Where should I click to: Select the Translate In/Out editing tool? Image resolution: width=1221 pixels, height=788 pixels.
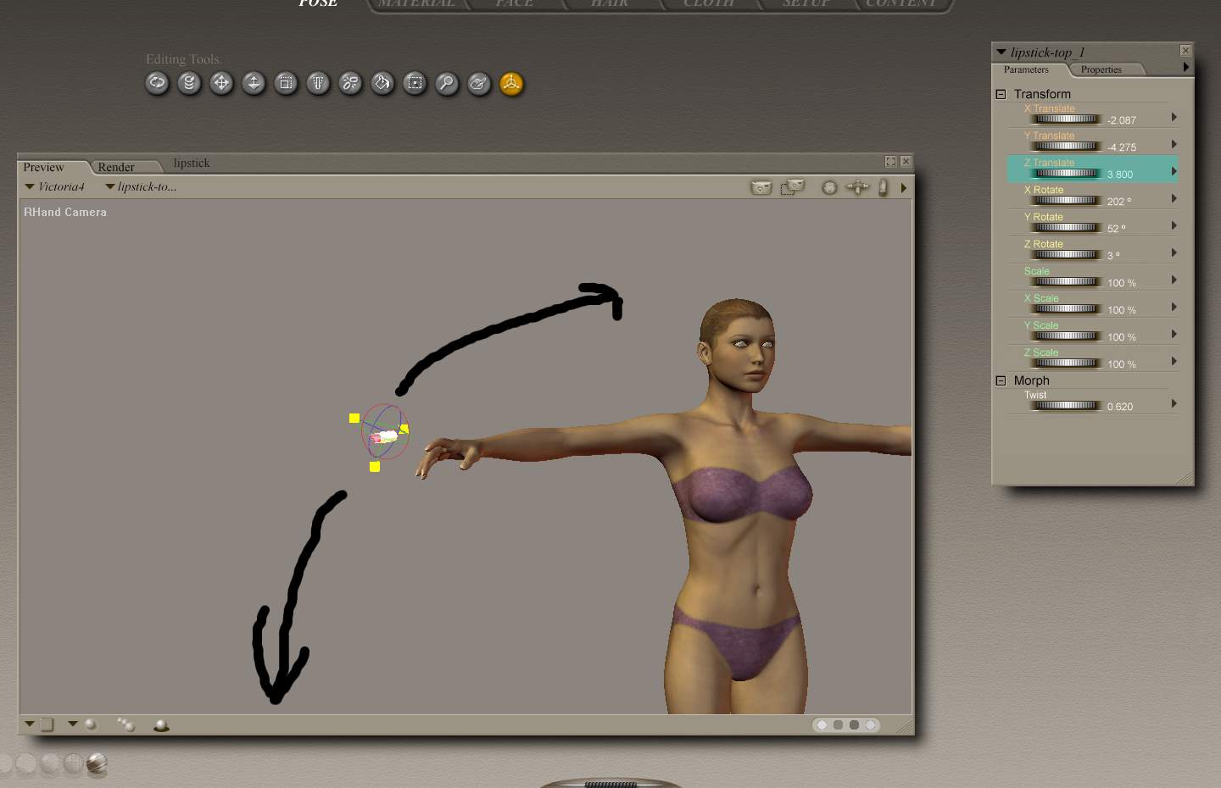click(254, 83)
